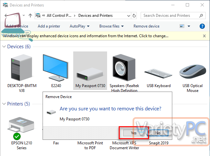The width and height of the screenshot is (210, 156).
Task: Refresh the address bar location
Action: tap(134, 15)
